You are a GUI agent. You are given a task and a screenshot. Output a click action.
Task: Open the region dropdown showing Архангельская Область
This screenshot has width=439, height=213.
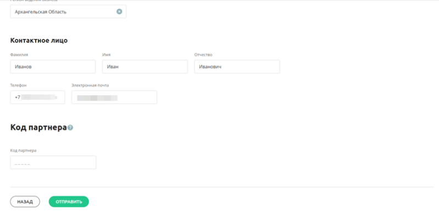(x=68, y=11)
